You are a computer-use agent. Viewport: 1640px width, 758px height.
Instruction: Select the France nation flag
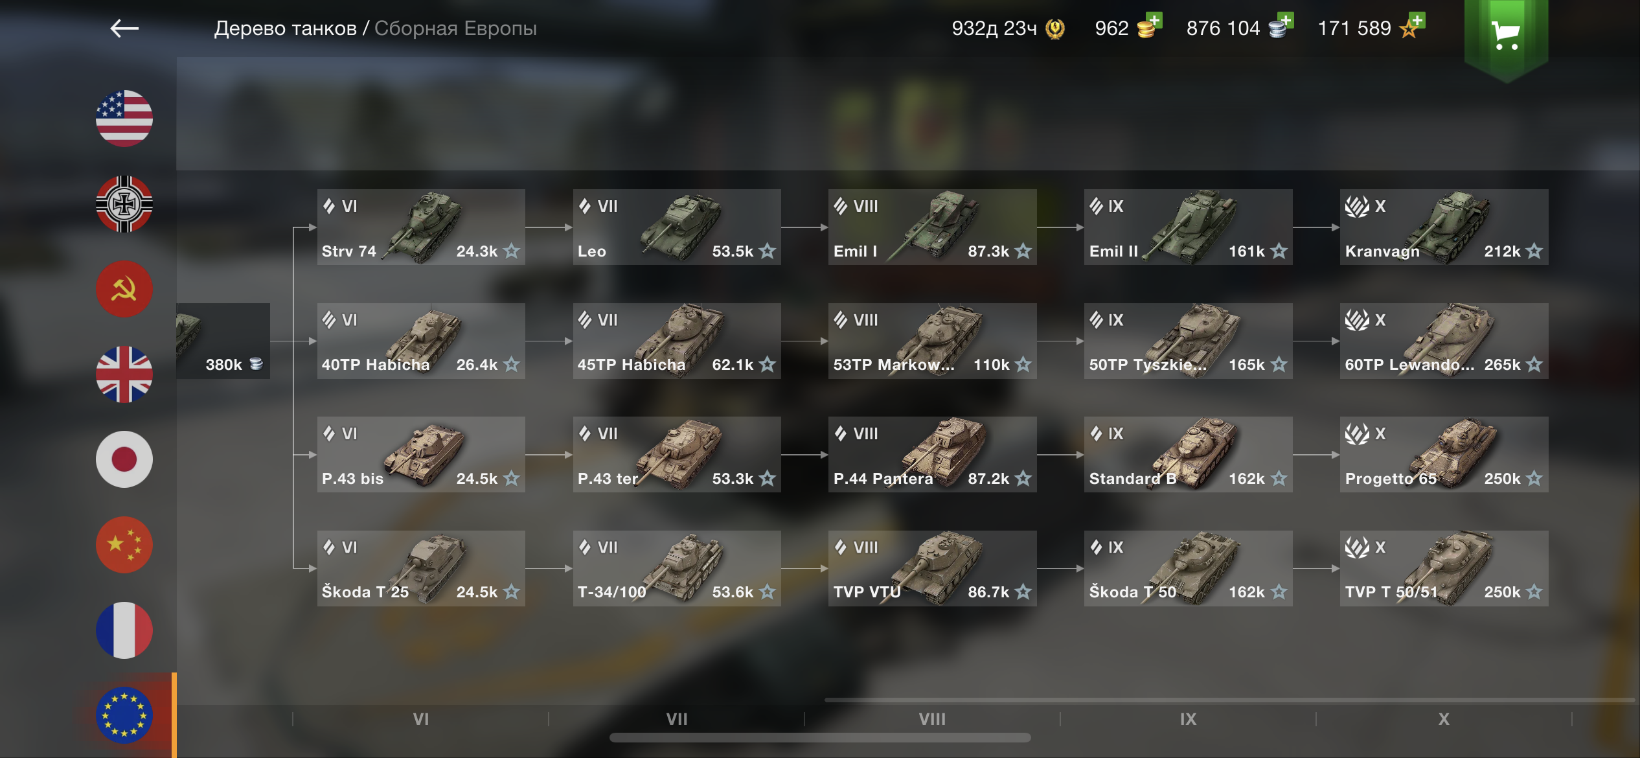coord(124,630)
